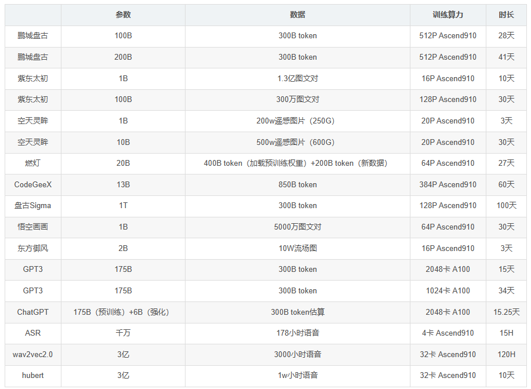Click 2048卡 A100 in the GPT3 row
This screenshot has width=531, height=389.
tap(448, 270)
